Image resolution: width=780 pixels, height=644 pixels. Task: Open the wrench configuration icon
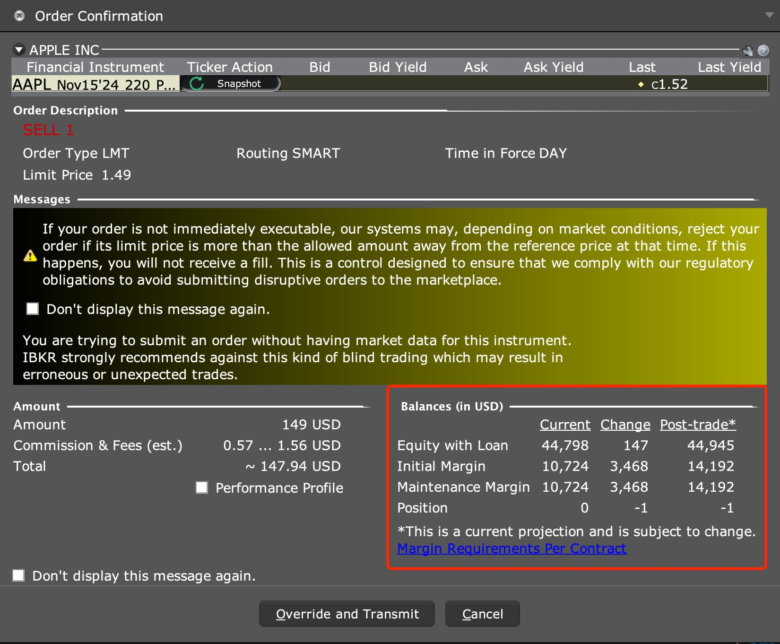point(748,50)
